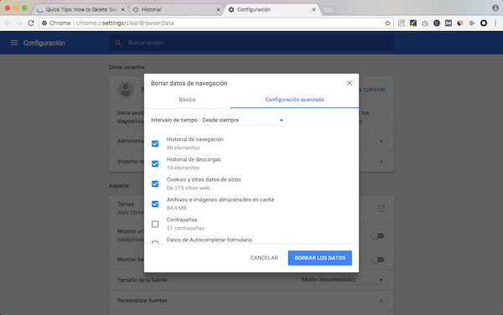Uncheck Historial de descargas checkbox

[155, 163]
